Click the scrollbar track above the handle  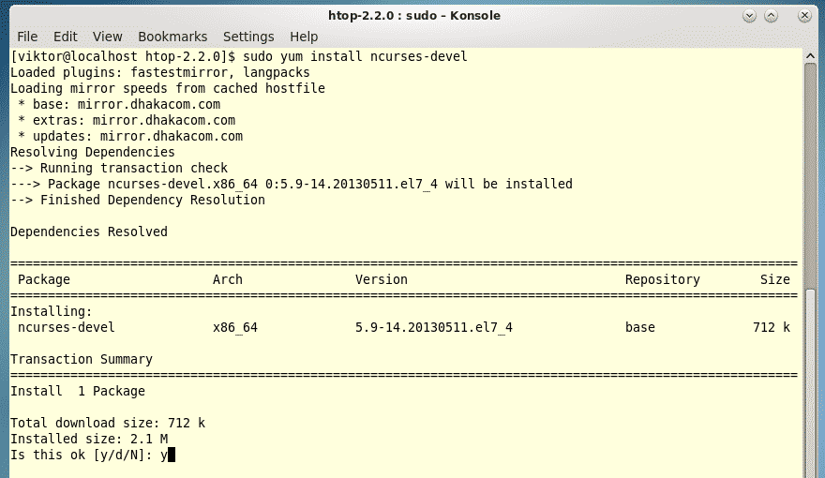point(810,176)
